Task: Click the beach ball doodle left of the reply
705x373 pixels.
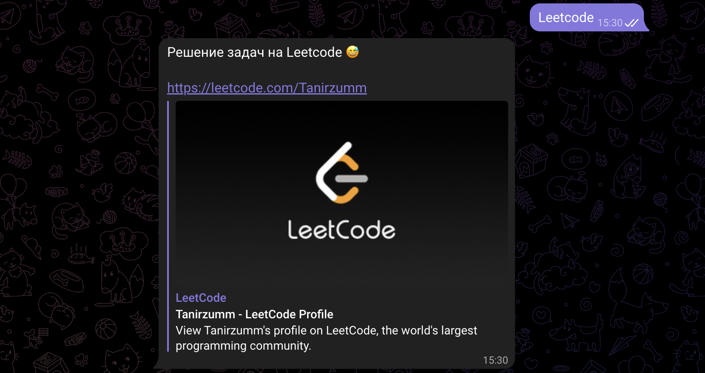Action: pyautogui.click(x=126, y=163)
